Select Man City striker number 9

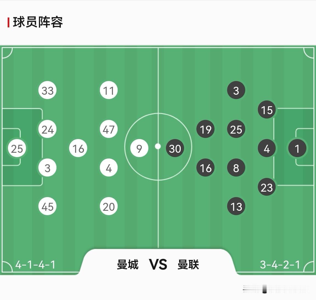139,148
